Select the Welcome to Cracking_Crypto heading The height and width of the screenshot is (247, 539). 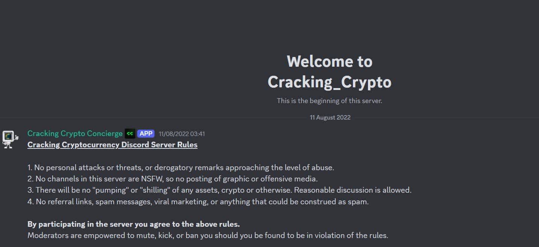tap(330, 71)
